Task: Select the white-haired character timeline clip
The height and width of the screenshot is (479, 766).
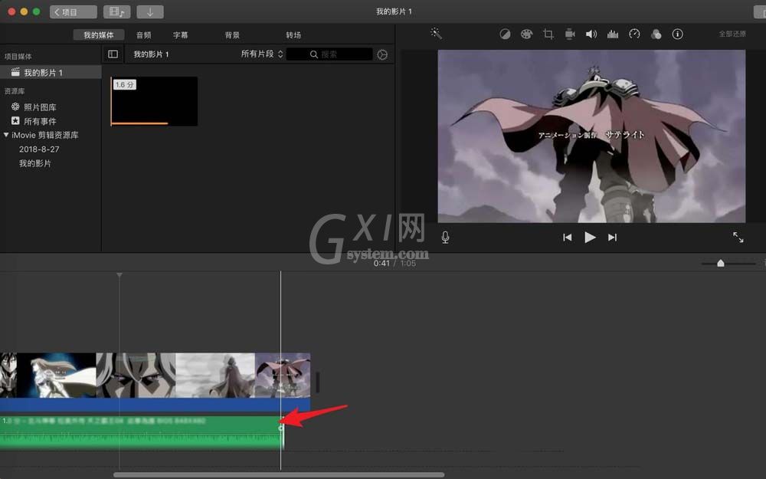Action: pos(57,375)
